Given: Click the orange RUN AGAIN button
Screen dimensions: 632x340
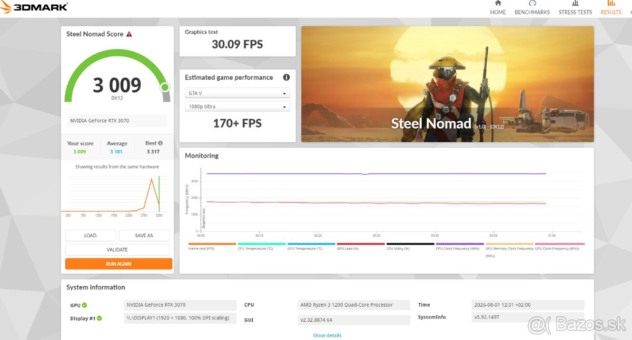Looking at the screenshot, I should click(x=118, y=264).
